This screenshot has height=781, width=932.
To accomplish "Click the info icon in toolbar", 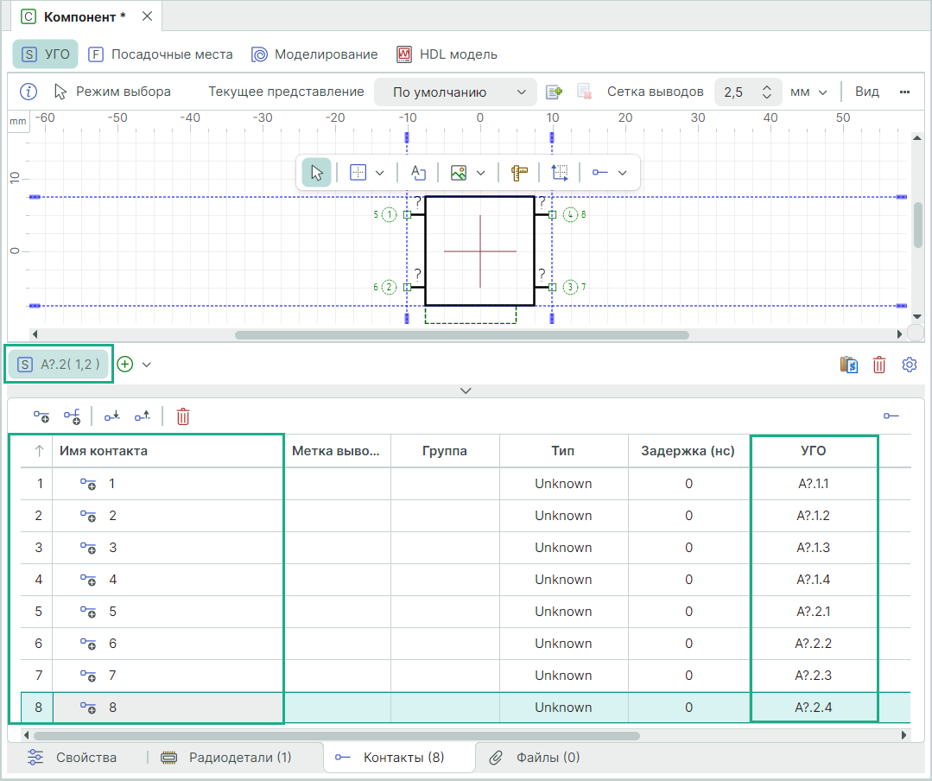I will [x=29, y=92].
